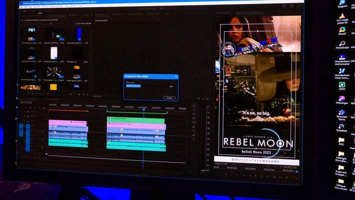
Task: Select the Type tool
Action: point(194,140)
